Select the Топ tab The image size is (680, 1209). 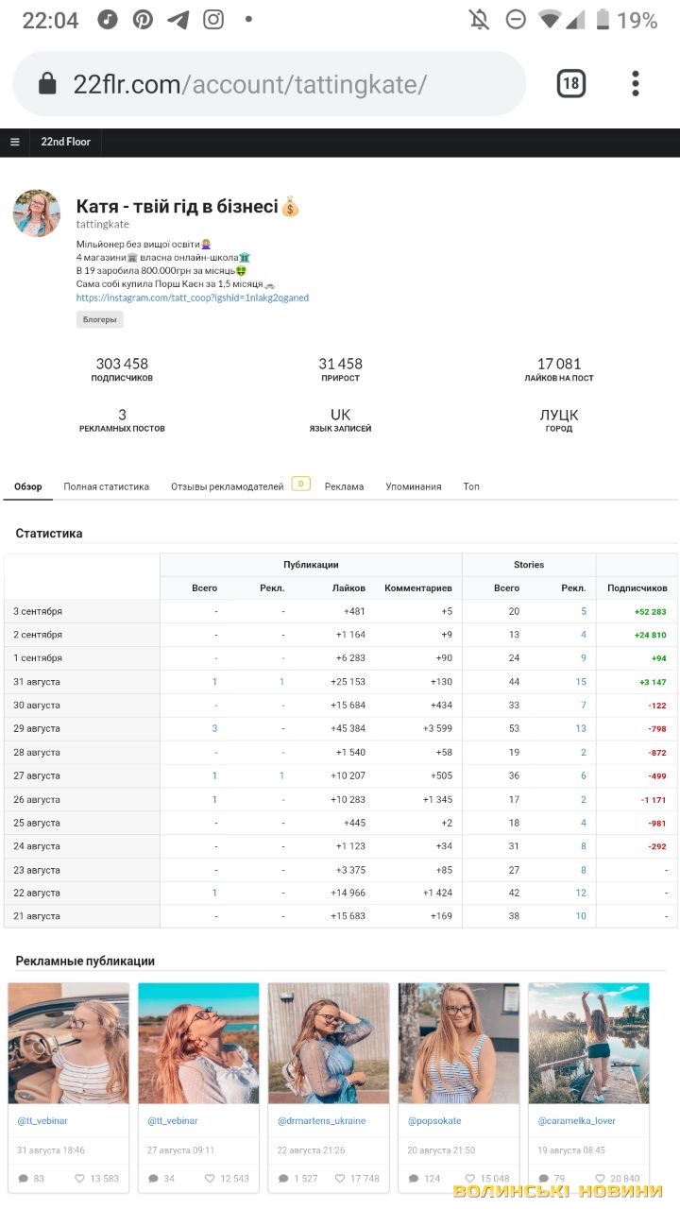pyautogui.click(x=471, y=486)
